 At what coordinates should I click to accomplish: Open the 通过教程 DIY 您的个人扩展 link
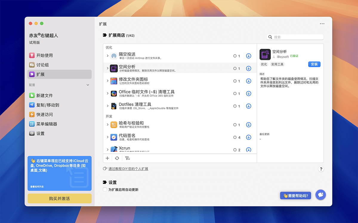coord(128,169)
